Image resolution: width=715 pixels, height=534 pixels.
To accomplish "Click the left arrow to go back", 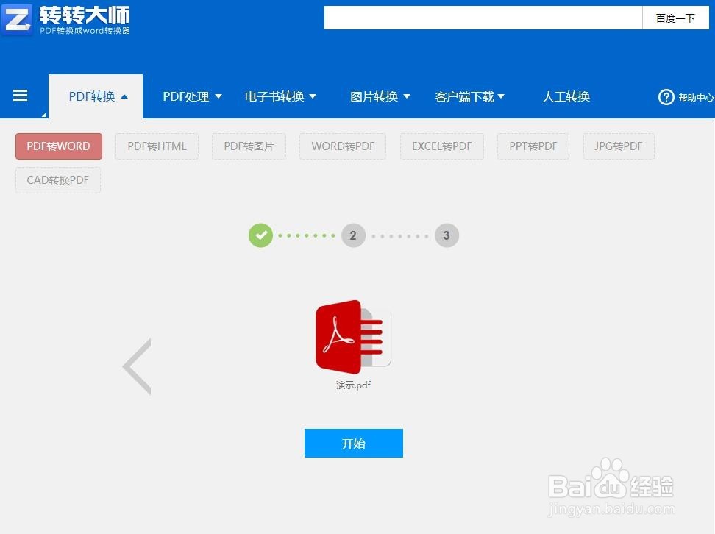I will pos(137,366).
